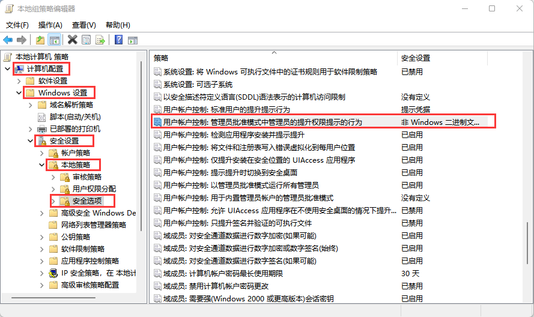Click the Back arrow toolbar icon
Image resolution: width=534 pixels, height=317 pixels.
8,40
